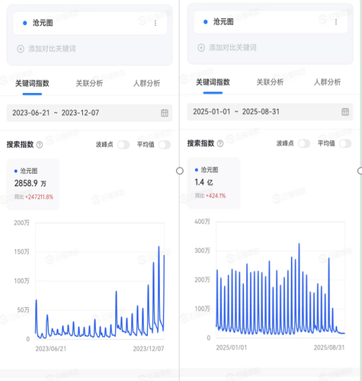Toggle 平均值 switch in the right panel

pos(345,144)
